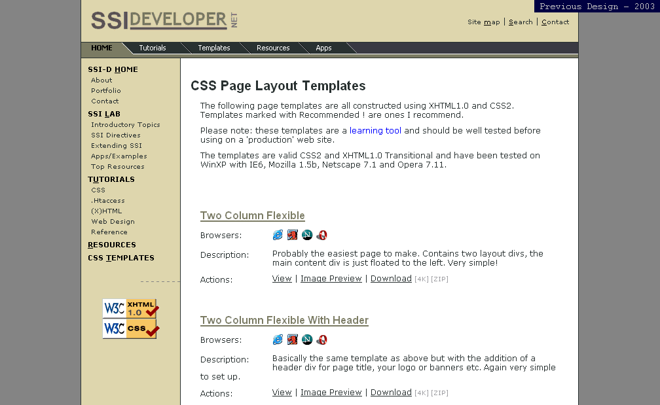
Task: Click the Netscape icon under Two Column Flexible
Action: pyautogui.click(x=307, y=235)
